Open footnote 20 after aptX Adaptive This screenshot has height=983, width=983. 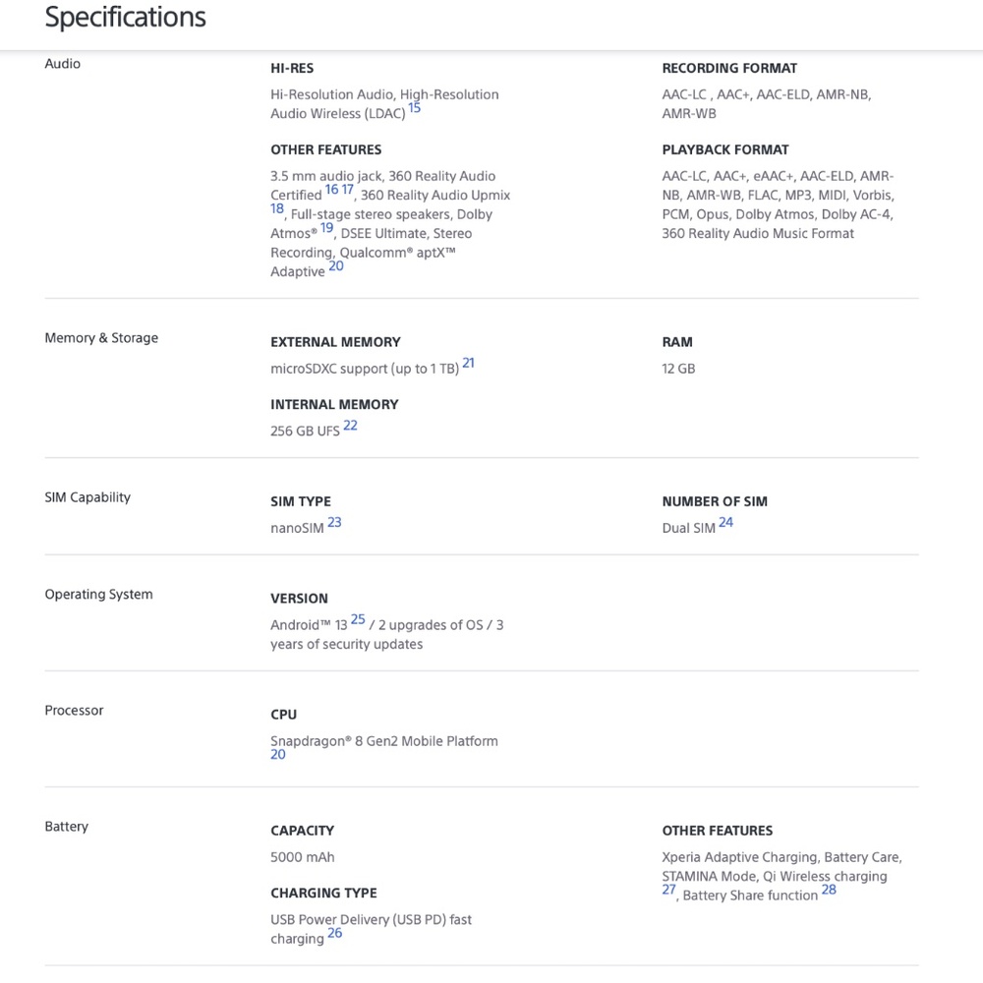tap(336, 265)
